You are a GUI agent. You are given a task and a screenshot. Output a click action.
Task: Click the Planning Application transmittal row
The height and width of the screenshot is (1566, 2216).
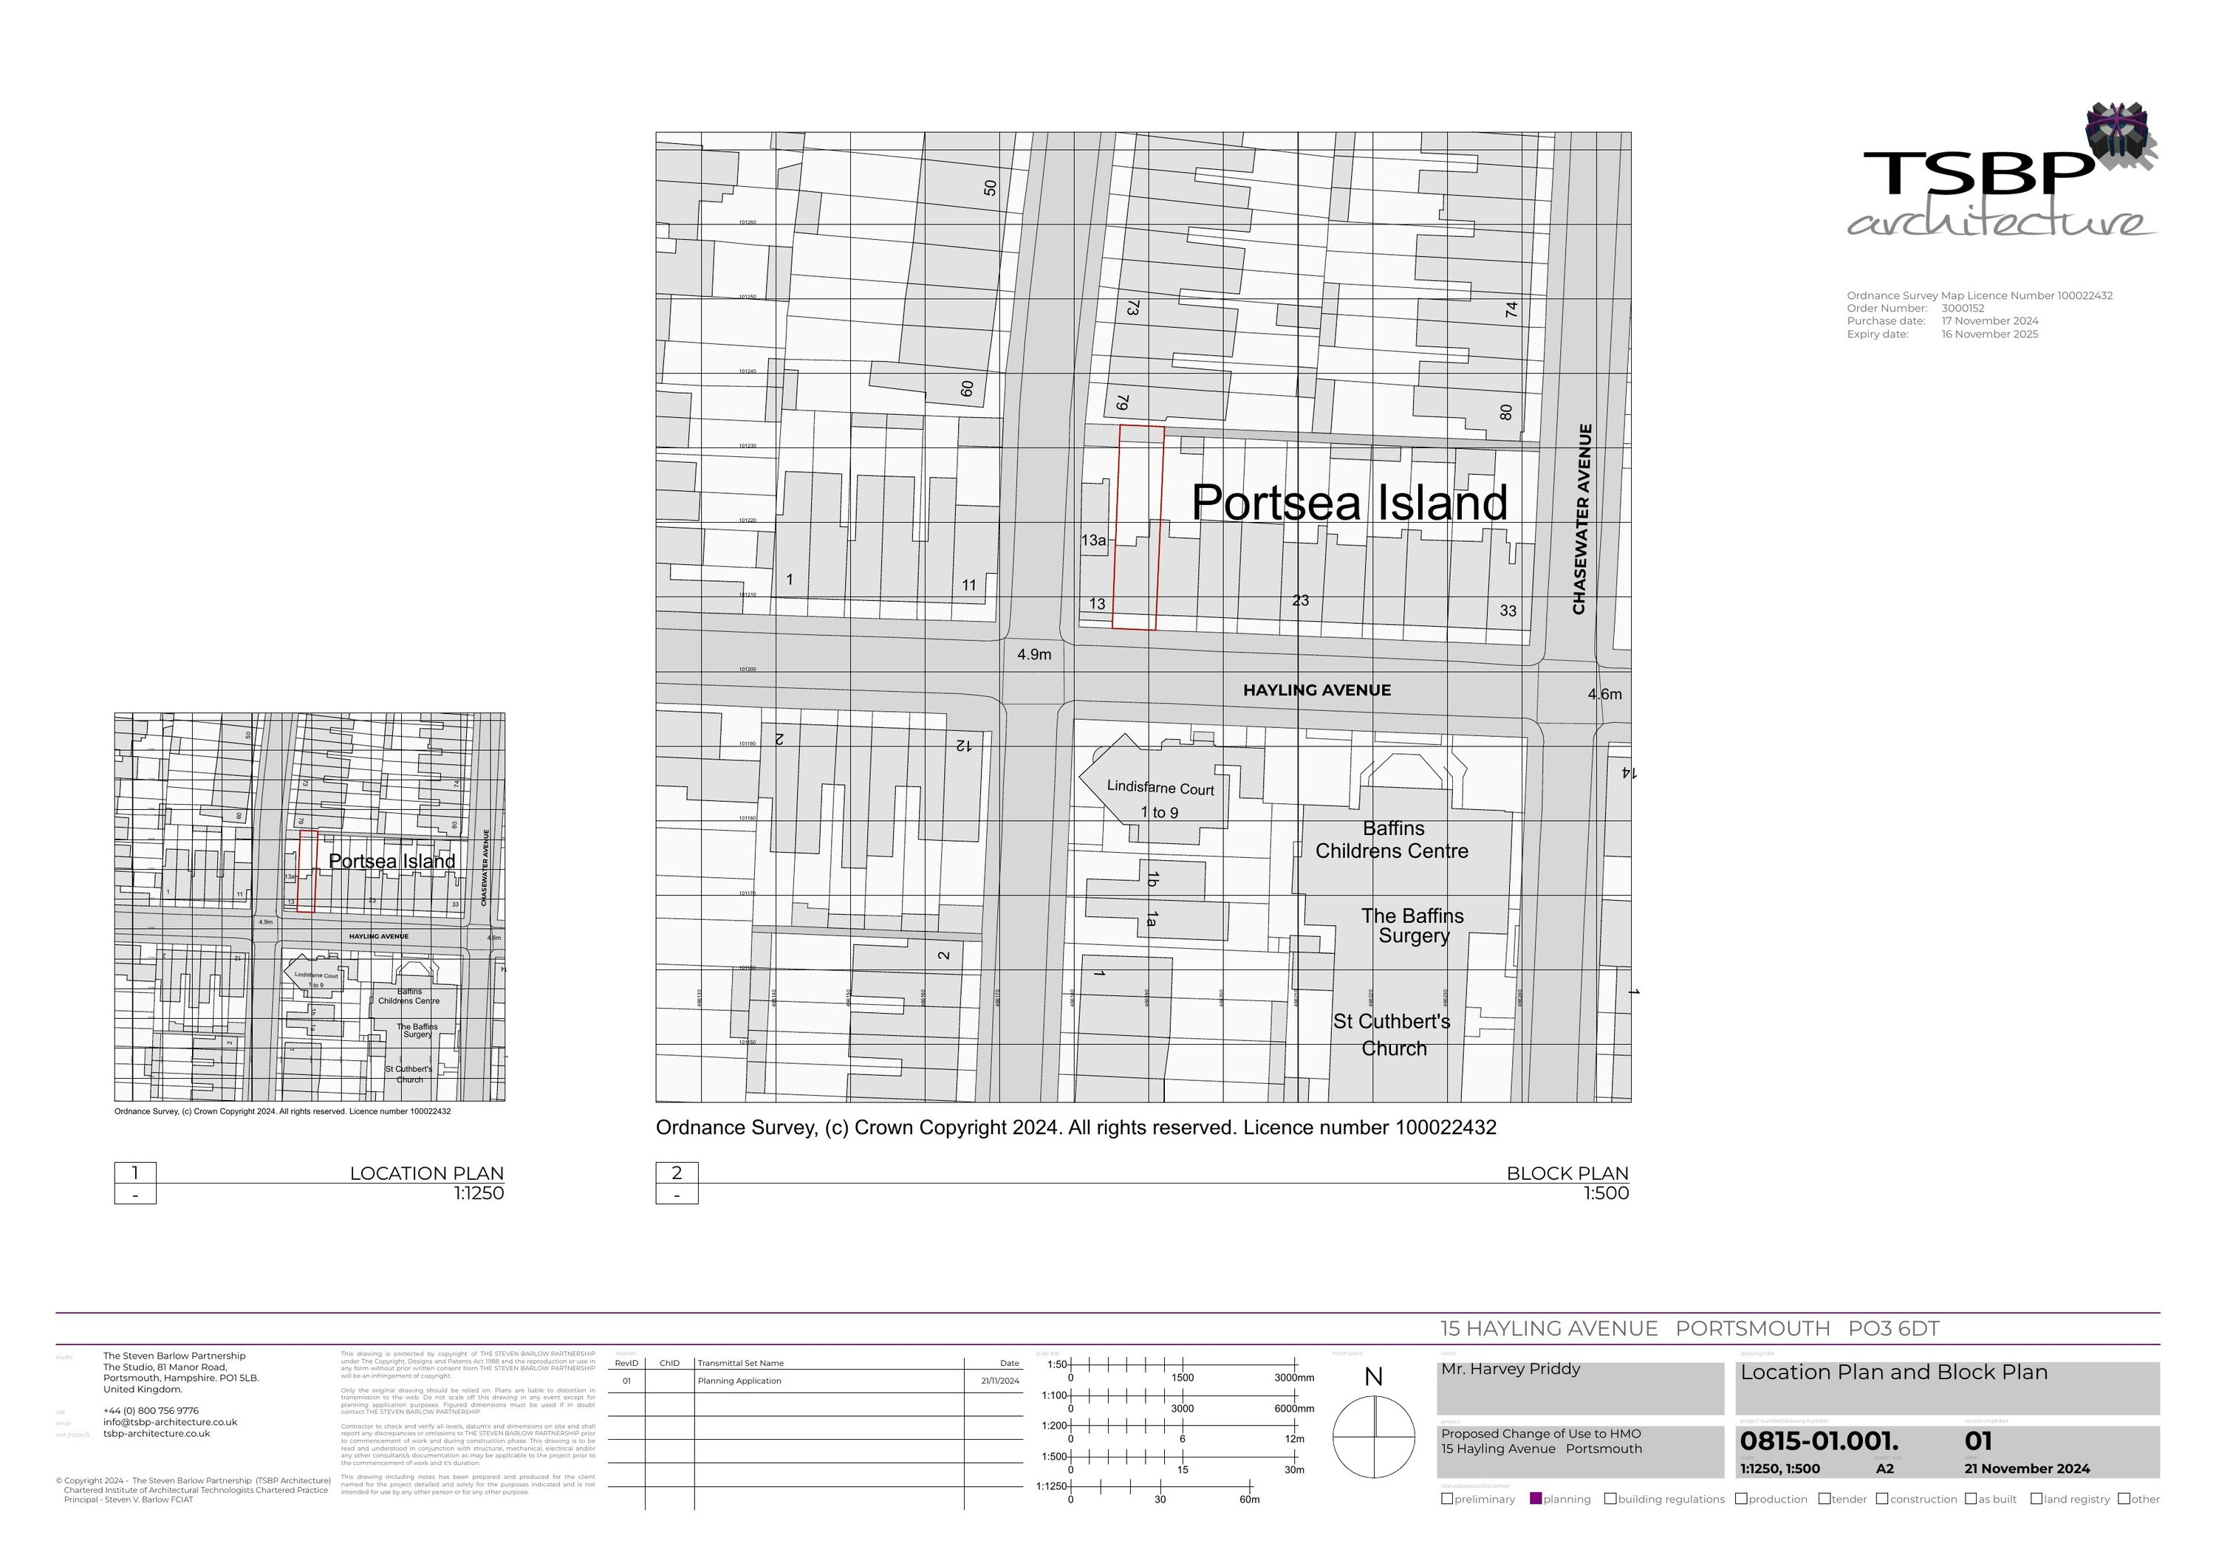point(739,1381)
